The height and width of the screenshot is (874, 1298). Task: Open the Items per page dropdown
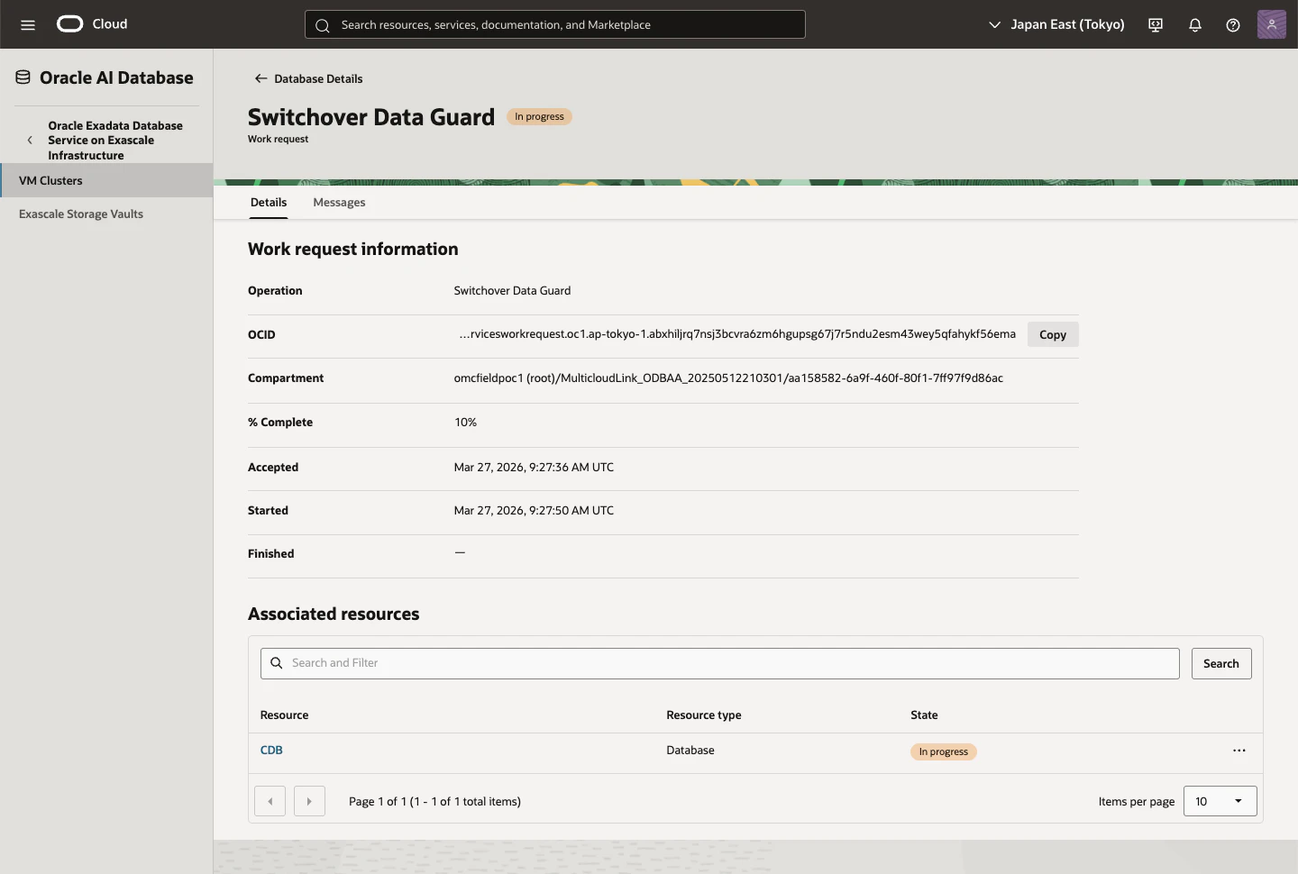(1220, 801)
